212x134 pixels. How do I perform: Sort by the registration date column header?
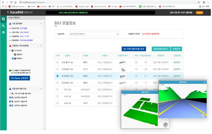click(161, 55)
